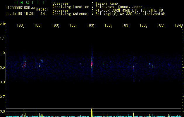Click the 1640 time axis label
The width and height of the screenshot is (184, 117).
(179, 25)
